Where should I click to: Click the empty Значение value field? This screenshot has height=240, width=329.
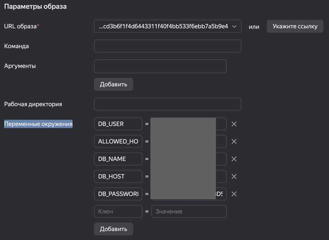pyautogui.click(x=189, y=211)
